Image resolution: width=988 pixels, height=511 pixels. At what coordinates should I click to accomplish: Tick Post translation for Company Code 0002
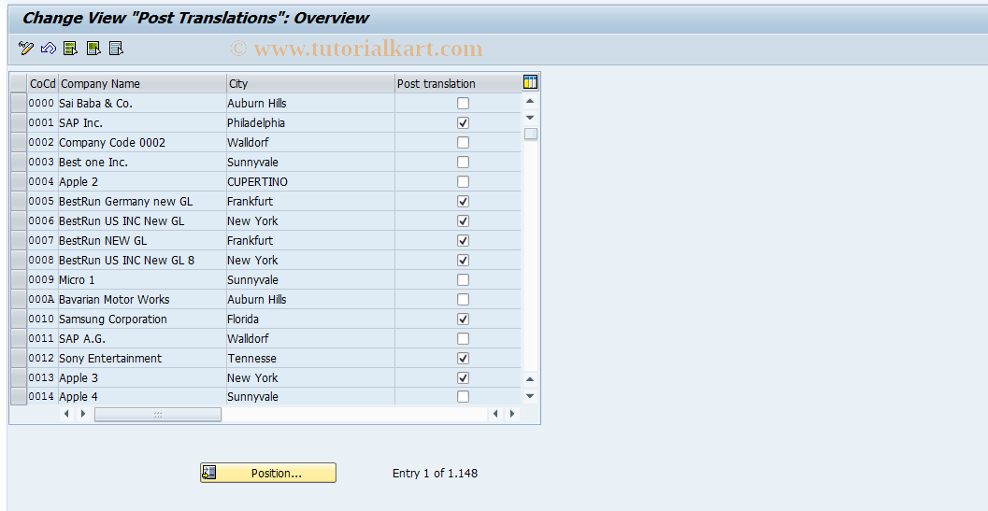463,142
